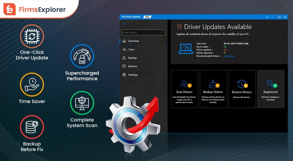Click the laptop speedometer icon
The height and width of the screenshot is (161, 293).
(x=185, y=49)
